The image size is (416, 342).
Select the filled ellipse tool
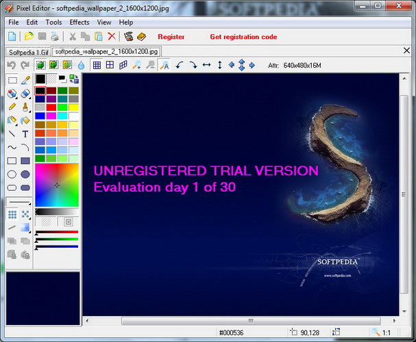click(x=25, y=174)
